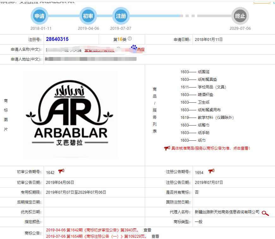
Task: Click the 第16类 class label
Action: 120,39
